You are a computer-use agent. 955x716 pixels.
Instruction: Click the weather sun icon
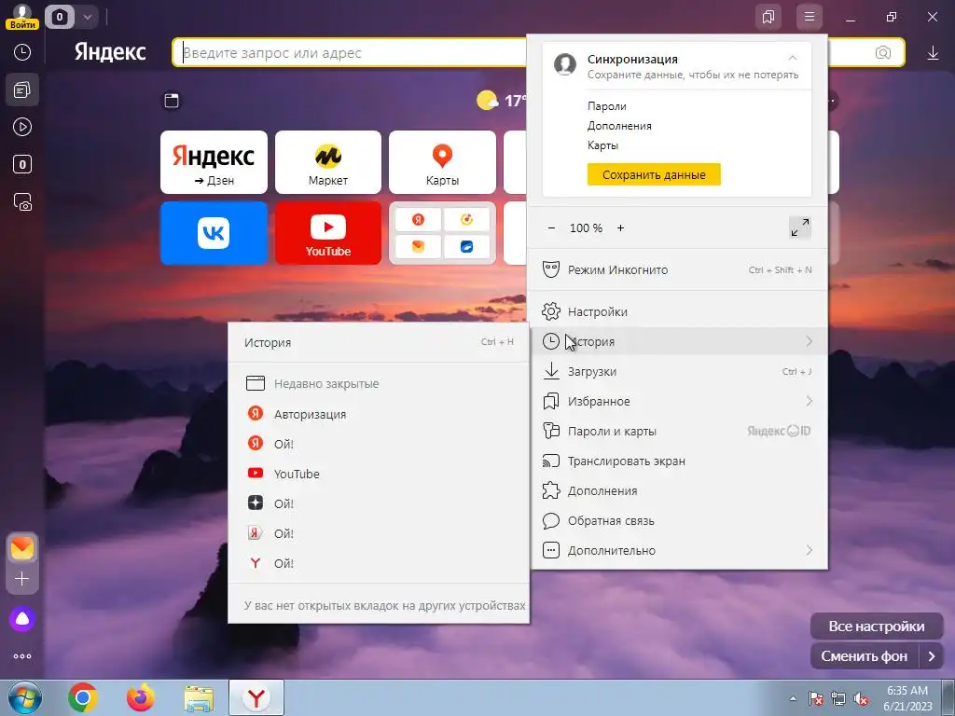[487, 100]
